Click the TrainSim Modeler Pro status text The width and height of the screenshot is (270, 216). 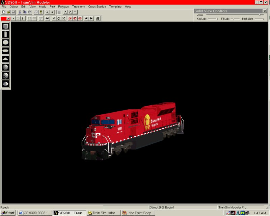pos(232,207)
